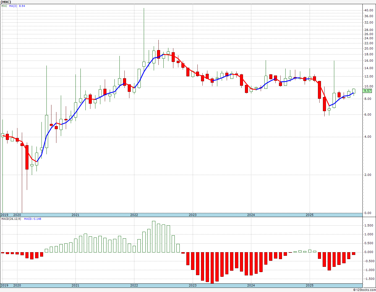Click the -1.500 MACD axis label
The height and width of the screenshot is (292, 376).
[x=368, y=279]
